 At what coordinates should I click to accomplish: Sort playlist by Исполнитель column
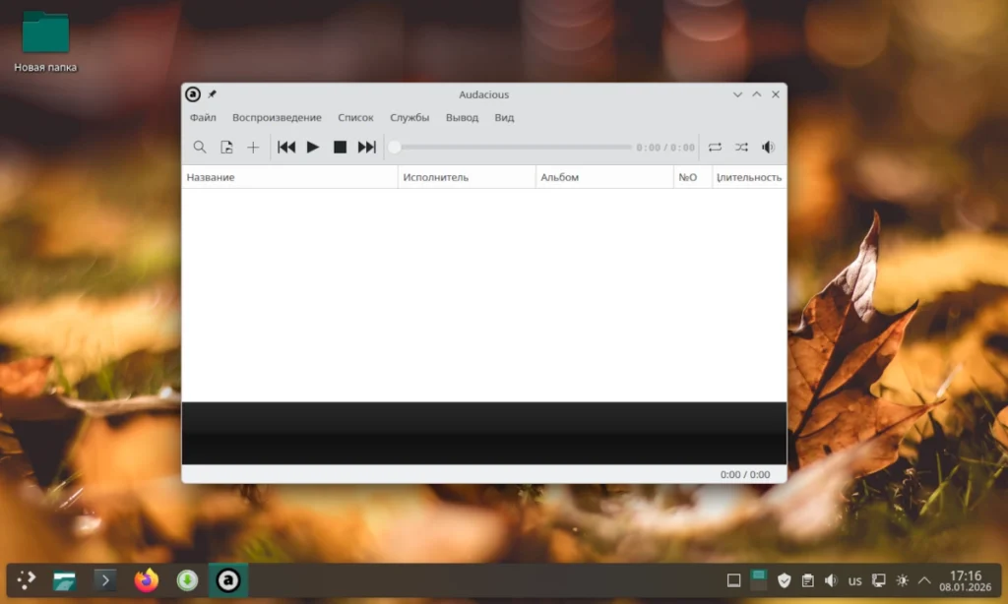(467, 177)
